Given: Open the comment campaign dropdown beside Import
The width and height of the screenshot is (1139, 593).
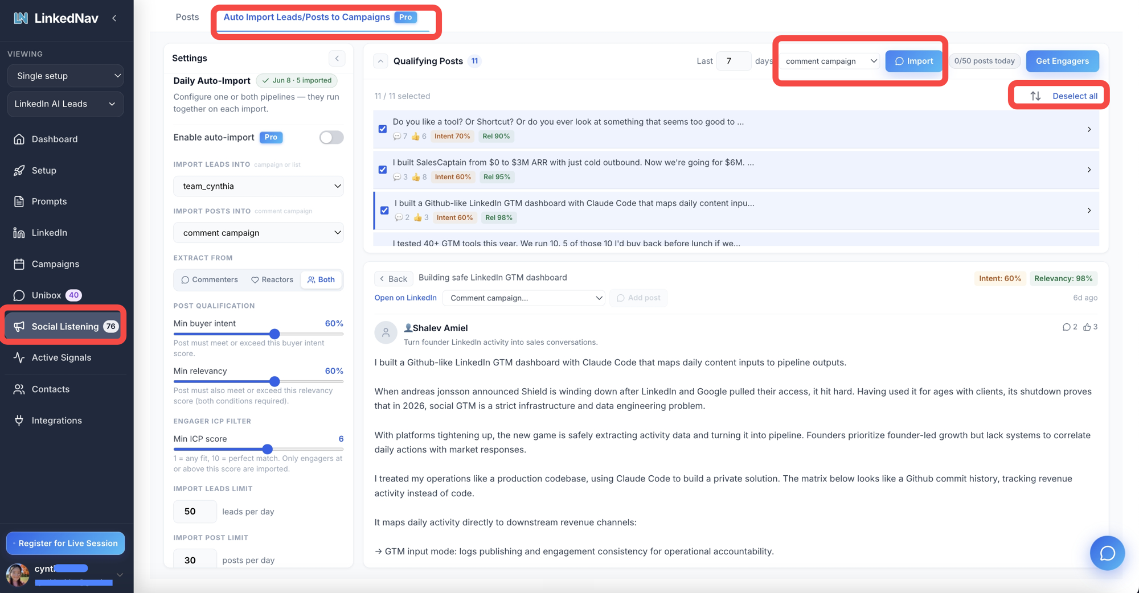Looking at the screenshot, I should (830, 61).
